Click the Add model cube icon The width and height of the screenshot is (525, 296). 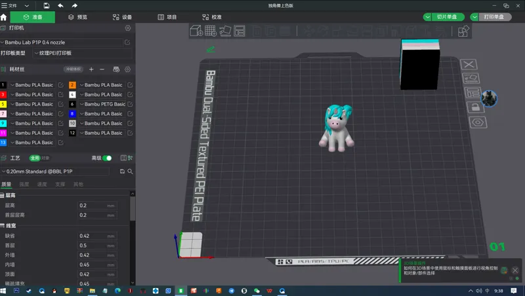(196, 31)
